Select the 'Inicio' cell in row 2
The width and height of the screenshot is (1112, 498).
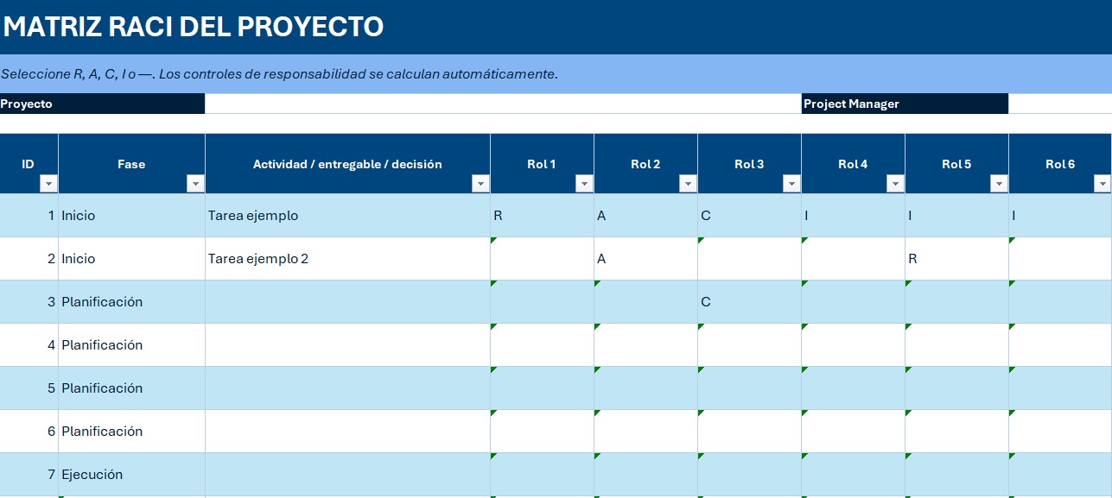tap(131, 259)
